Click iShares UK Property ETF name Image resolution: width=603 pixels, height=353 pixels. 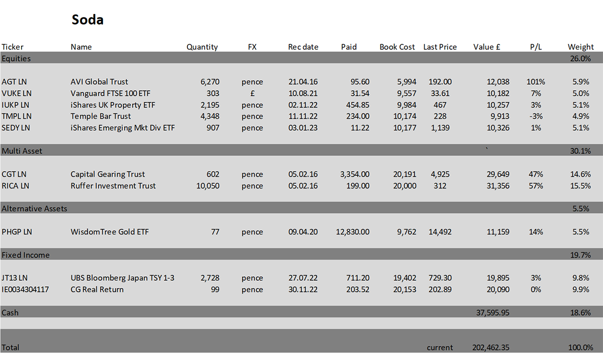(x=113, y=105)
